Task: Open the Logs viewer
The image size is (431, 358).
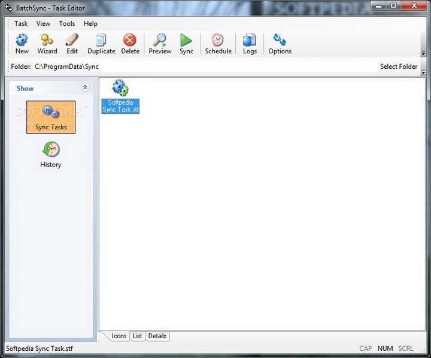Action: [x=250, y=44]
